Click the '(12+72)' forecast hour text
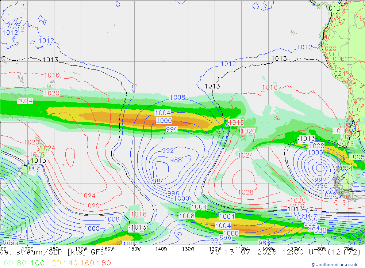Viewport: 365px width, 268px height. pyautogui.click(x=343, y=252)
